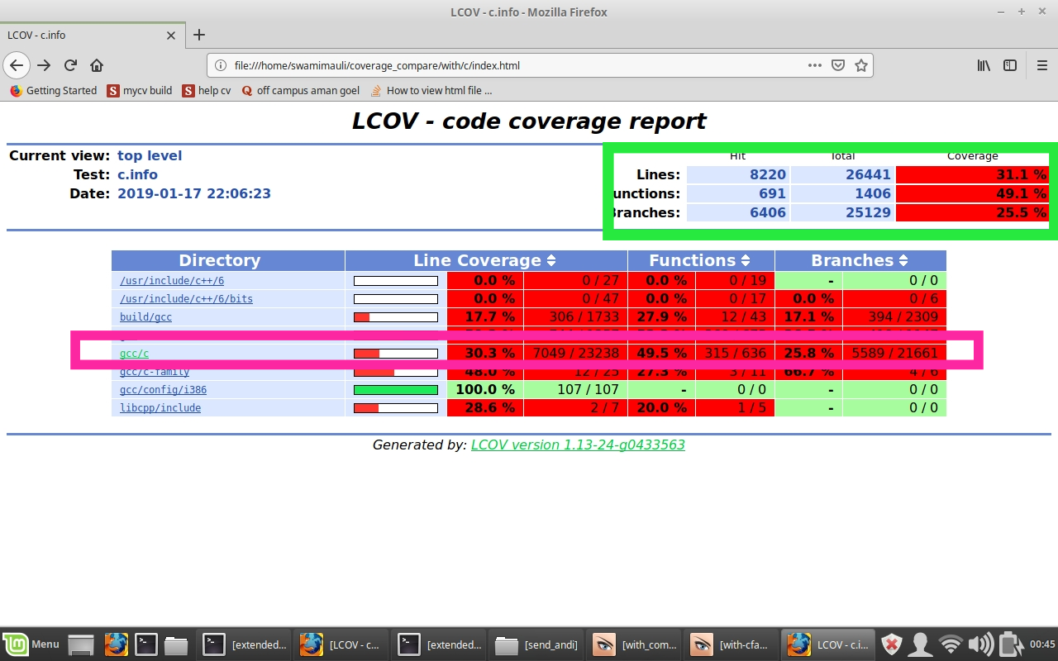Screen dimensions: 1058x661
Task: Open the libcpp/include directory link
Action: (x=160, y=408)
